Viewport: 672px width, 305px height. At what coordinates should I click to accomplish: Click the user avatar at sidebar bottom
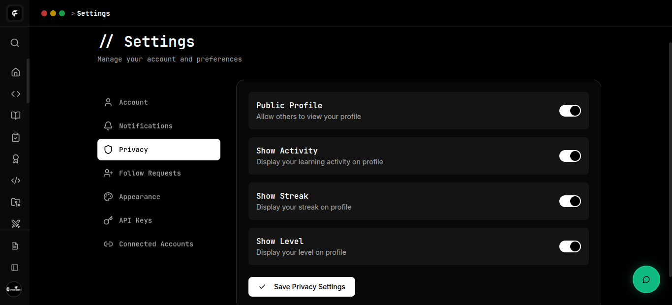pos(14,289)
